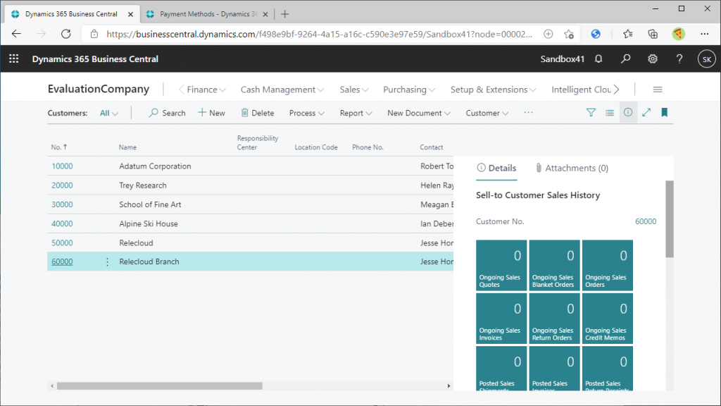Expand the Purchasing menu

click(x=409, y=90)
